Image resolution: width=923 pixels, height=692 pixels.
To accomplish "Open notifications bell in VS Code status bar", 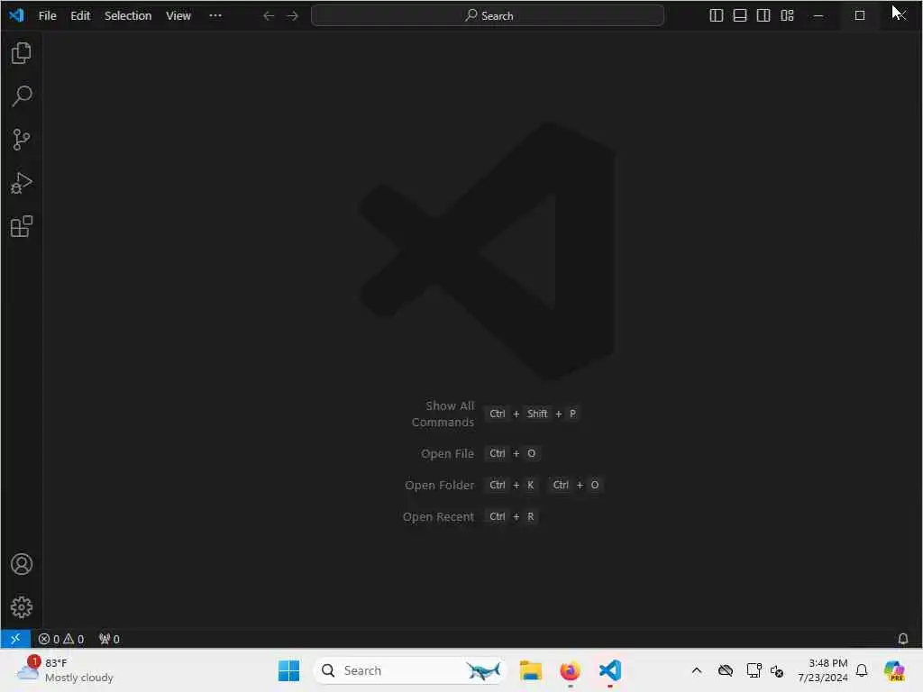I will 902,639.
